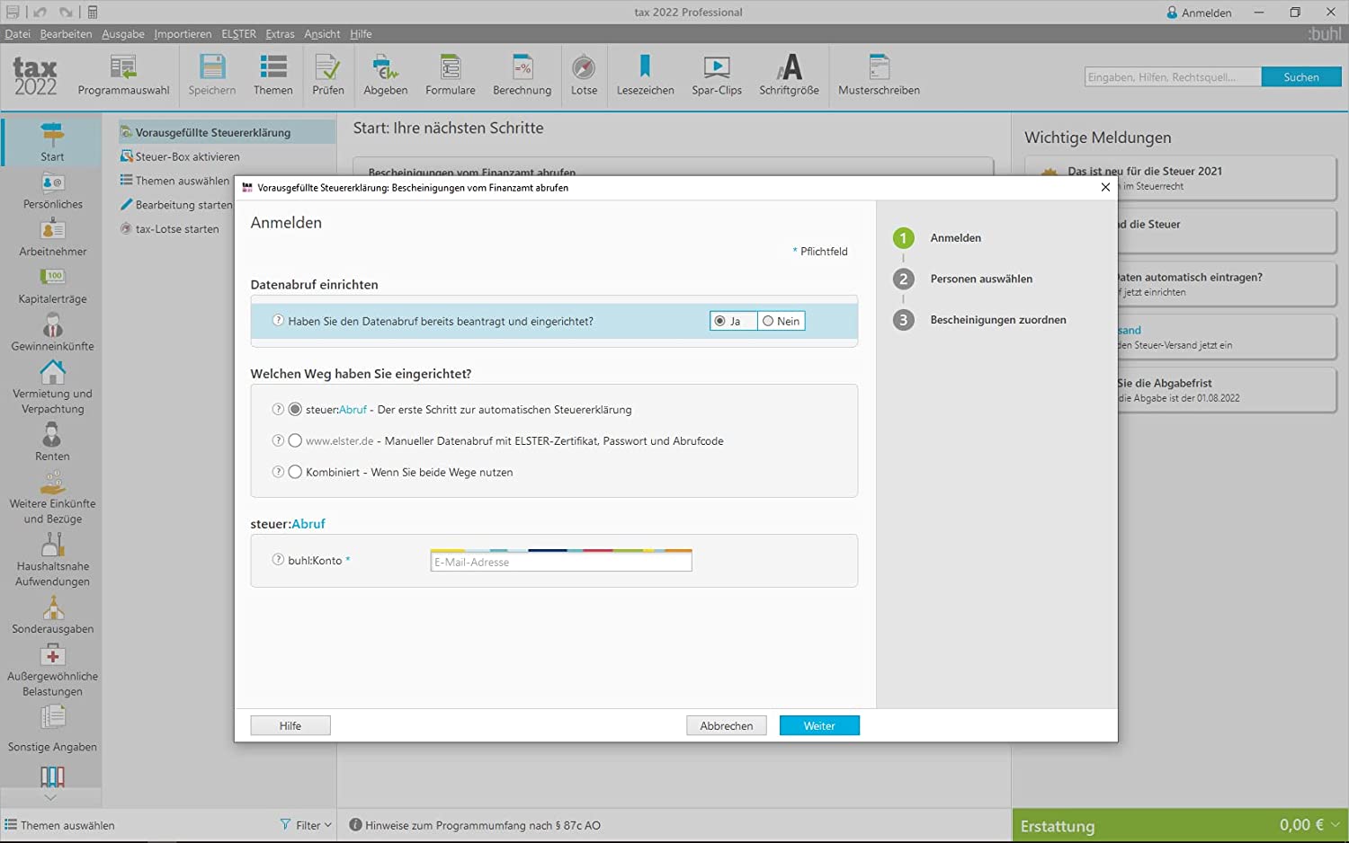Expand the Filter dropdown
This screenshot has height=843, width=1349.
pos(307,825)
